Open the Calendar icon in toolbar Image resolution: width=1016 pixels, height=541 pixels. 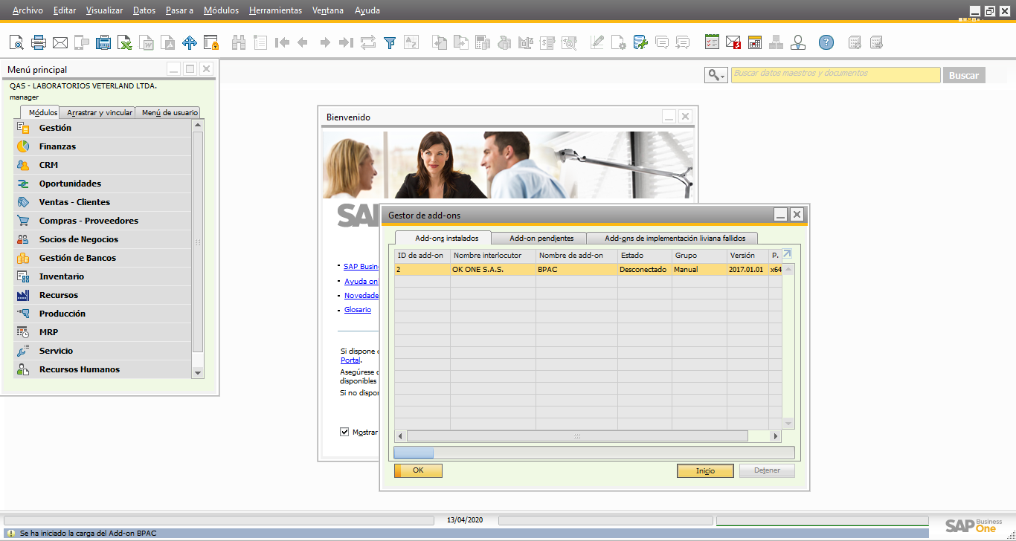(x=755, y=42)
